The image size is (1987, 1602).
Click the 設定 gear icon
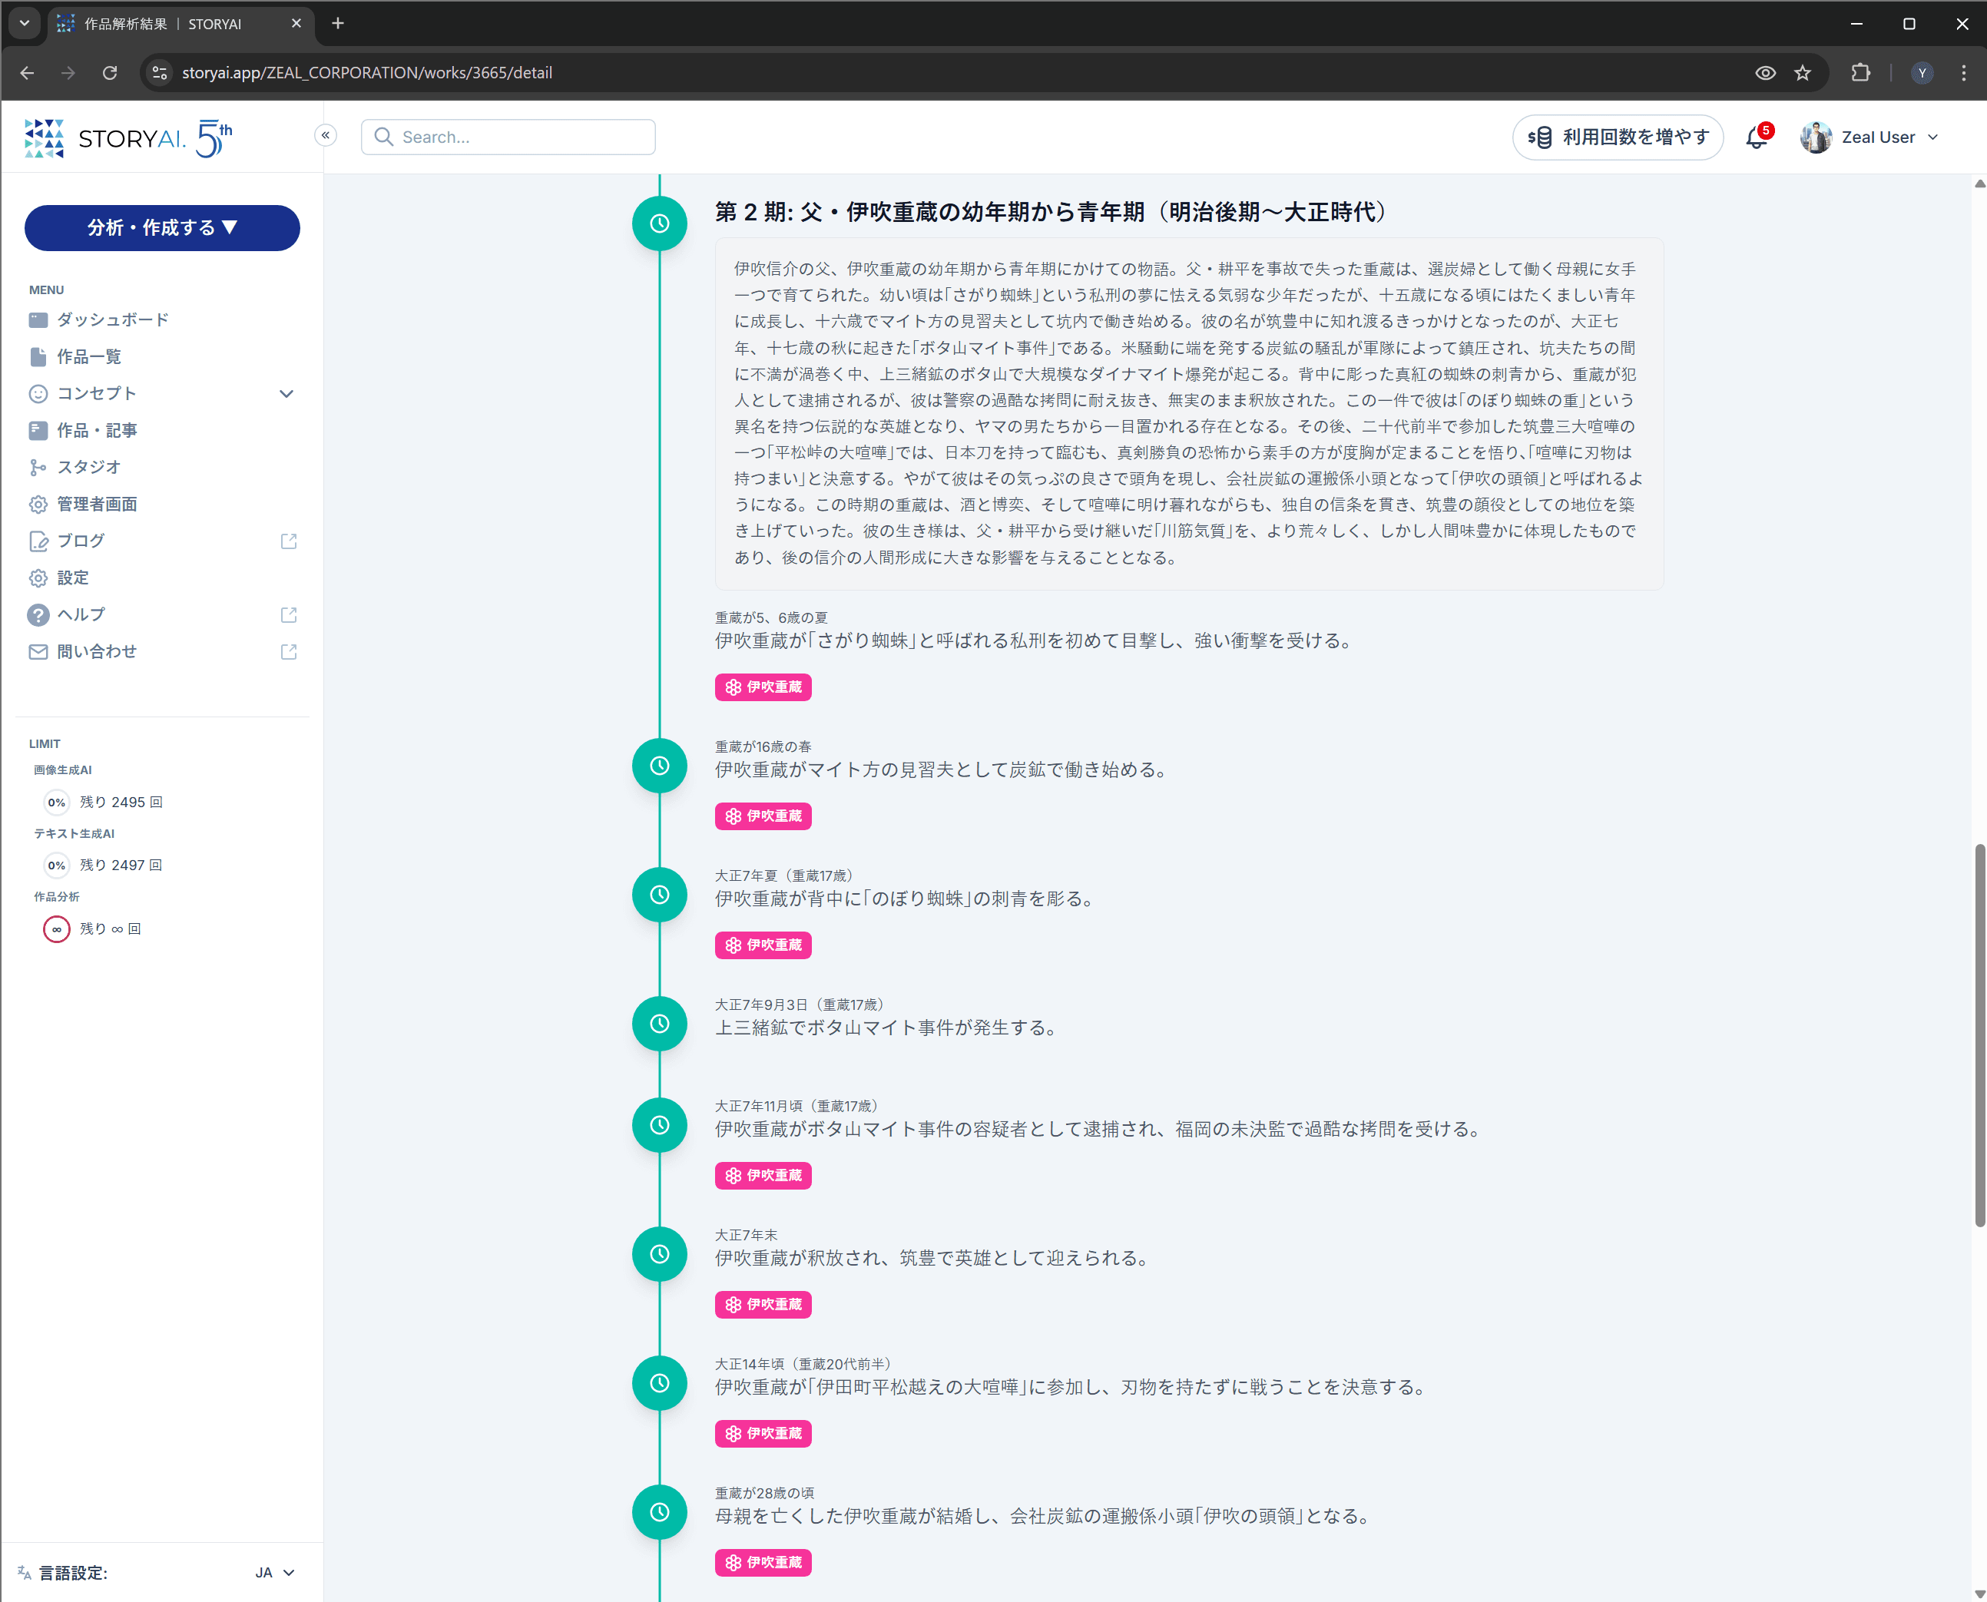point(38,578)
